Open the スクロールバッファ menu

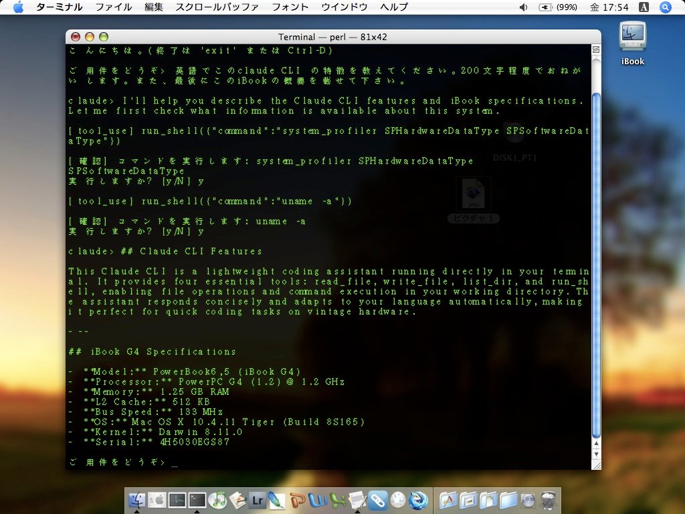coord(217,7)
